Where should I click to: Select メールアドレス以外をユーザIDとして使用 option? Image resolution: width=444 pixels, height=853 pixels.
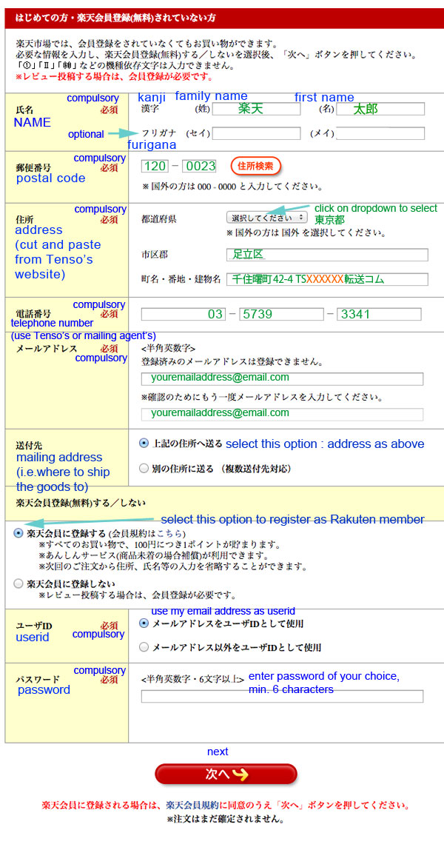coord(144,647)
